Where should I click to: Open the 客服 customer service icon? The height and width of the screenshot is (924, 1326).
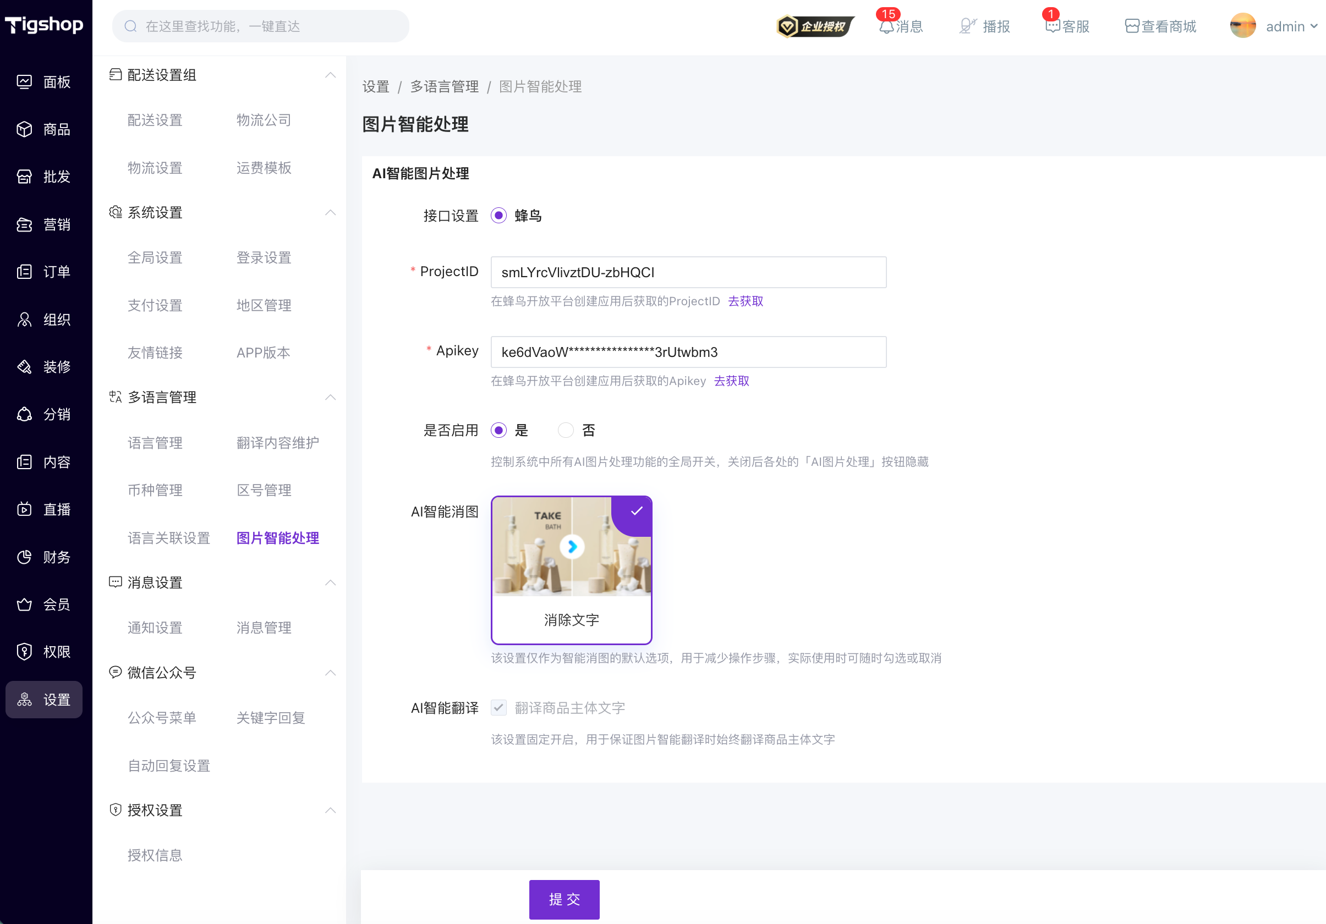click(1052, 26)
